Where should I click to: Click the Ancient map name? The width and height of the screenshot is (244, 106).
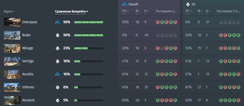(x=28, y=100)
